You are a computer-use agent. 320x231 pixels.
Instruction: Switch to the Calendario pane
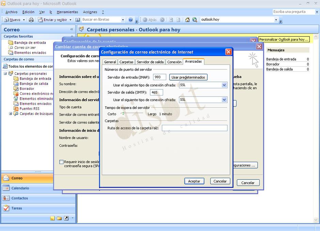(20, 188)
